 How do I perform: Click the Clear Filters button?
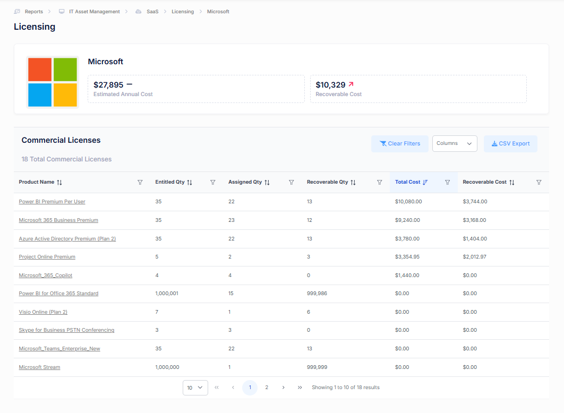point(400,143)
